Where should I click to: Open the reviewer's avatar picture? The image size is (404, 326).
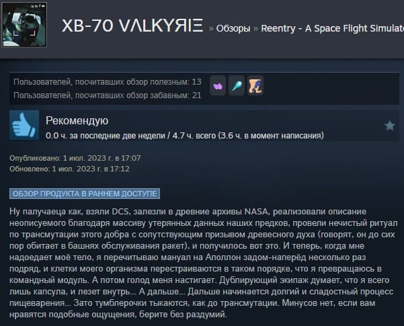point(24,25)
